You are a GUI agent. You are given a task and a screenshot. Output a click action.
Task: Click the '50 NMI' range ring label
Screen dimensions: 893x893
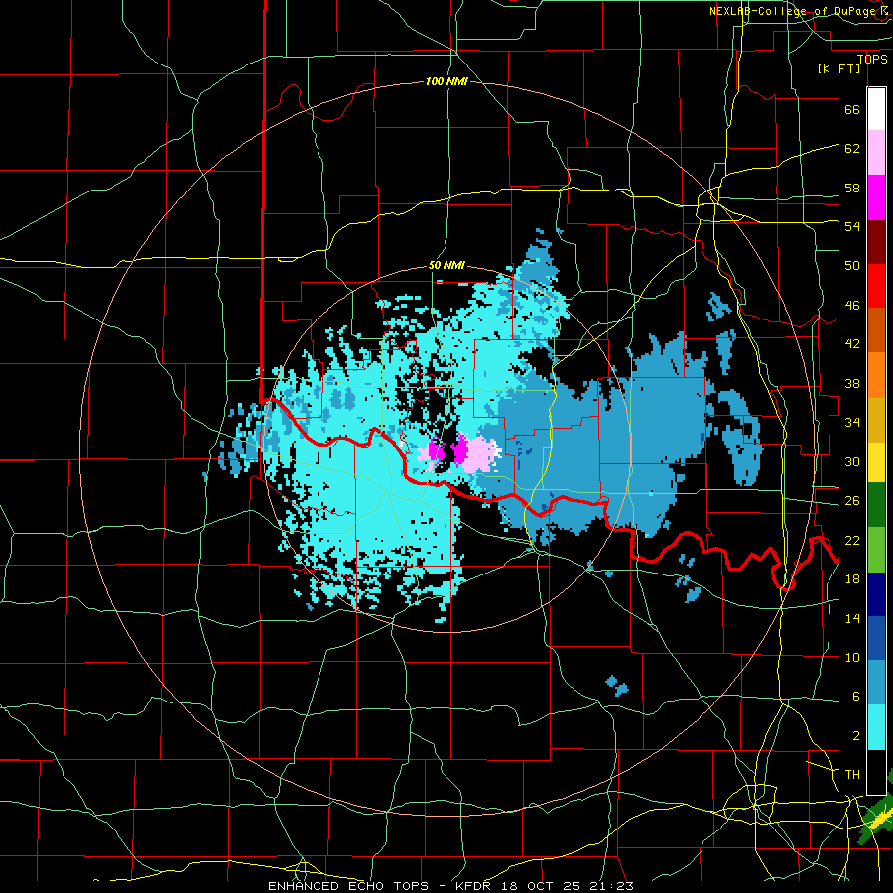pos(446,265)
